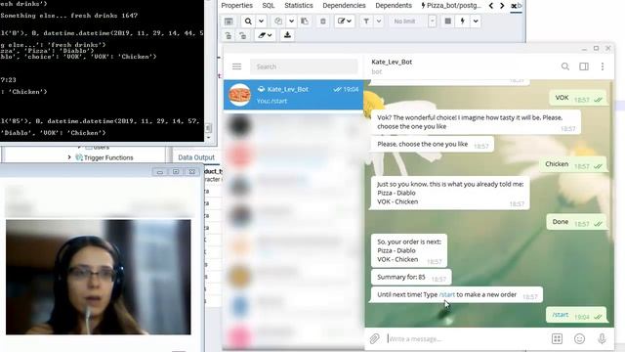Viewport: 625px width, 352px height.
Task: Click the Kate_Lev_Bot pizza avatar thumbnail
Action: [x=239, y=95]
